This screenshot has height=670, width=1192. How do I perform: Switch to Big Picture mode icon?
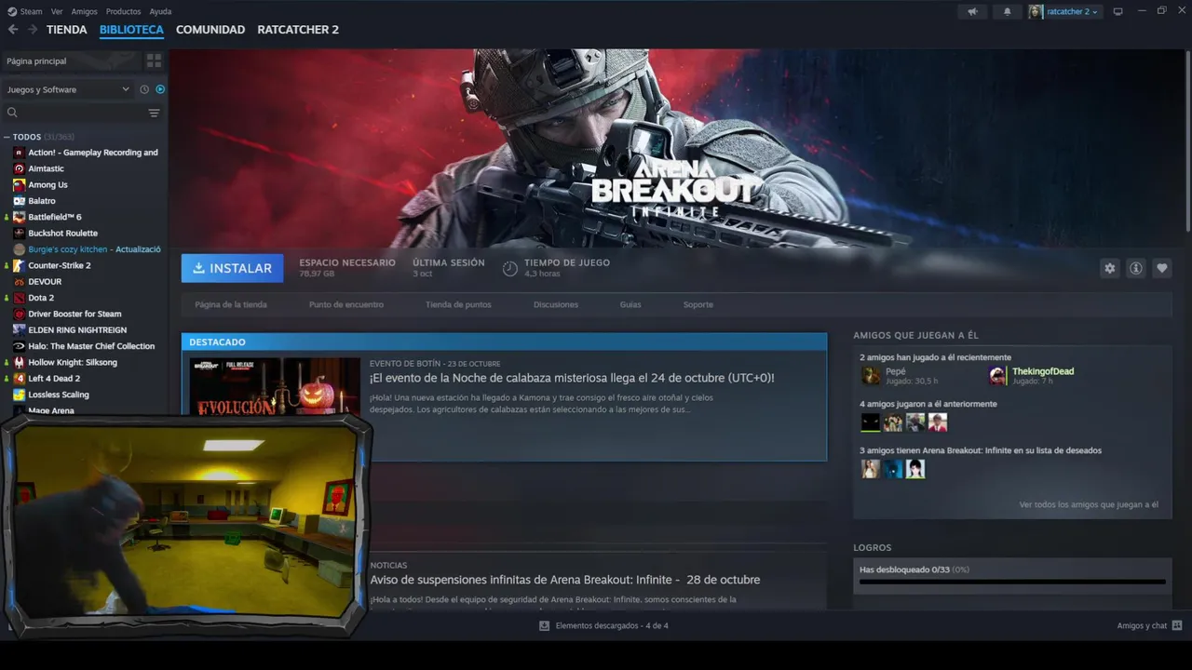pos(1118,11)
